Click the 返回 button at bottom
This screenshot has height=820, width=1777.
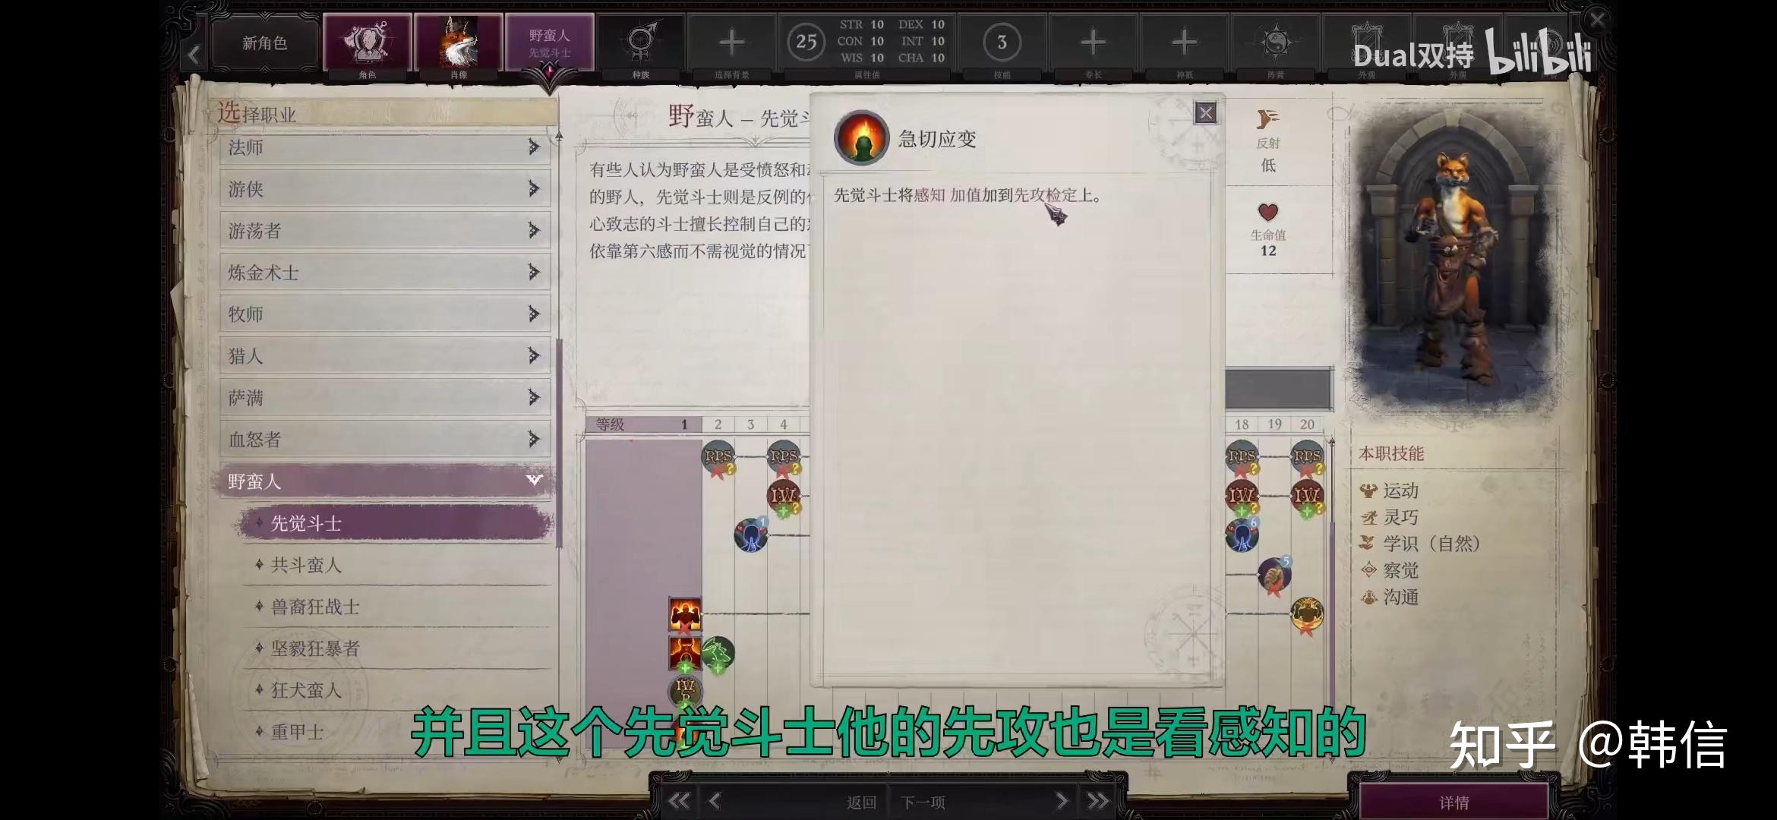coord(862,801)
